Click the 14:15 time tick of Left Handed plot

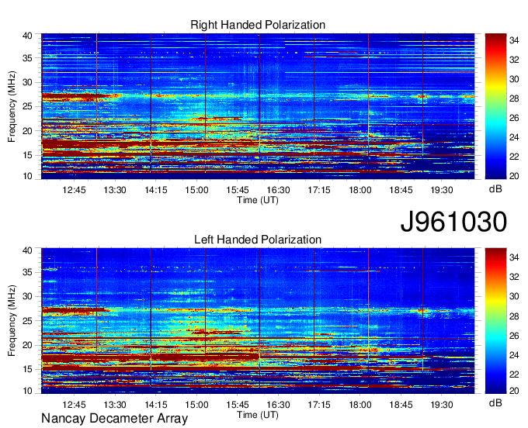pos(156,405)
